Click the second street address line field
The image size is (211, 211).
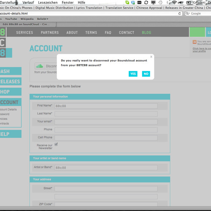[106, 197]
